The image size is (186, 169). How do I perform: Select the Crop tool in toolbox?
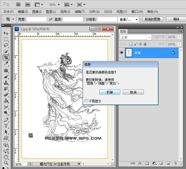(6, 58)
